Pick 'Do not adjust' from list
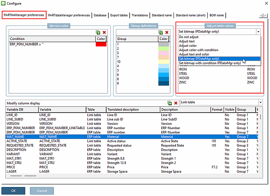 pyautogui.click(x=189, y=37)
